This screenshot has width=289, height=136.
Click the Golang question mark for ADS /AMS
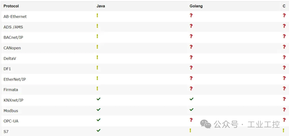[191, 26]
